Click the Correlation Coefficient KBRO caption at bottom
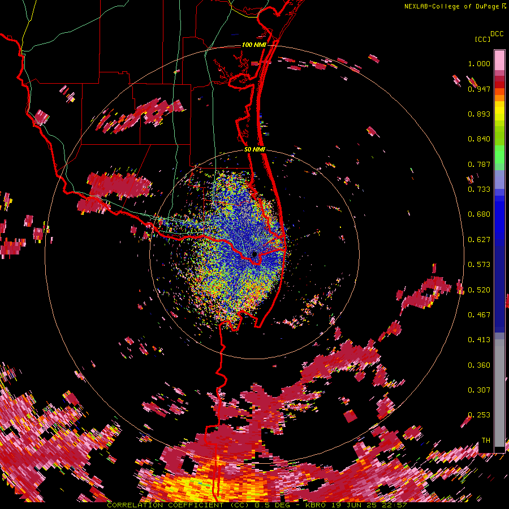Viewport: 509px width, 509px height. [257, 505]
